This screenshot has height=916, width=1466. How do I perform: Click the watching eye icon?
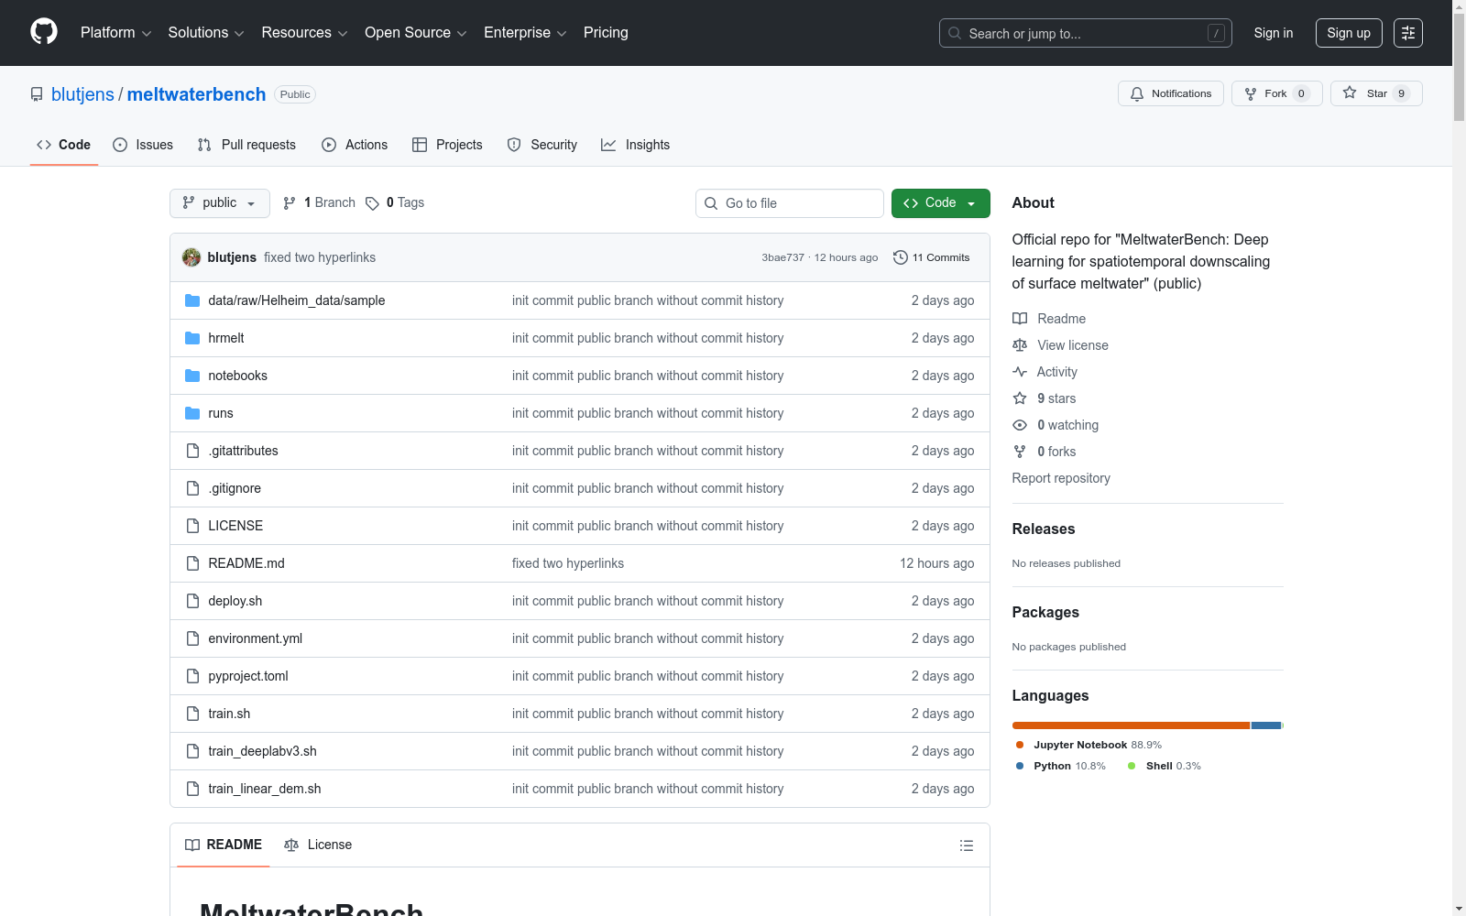[1020, 425]
